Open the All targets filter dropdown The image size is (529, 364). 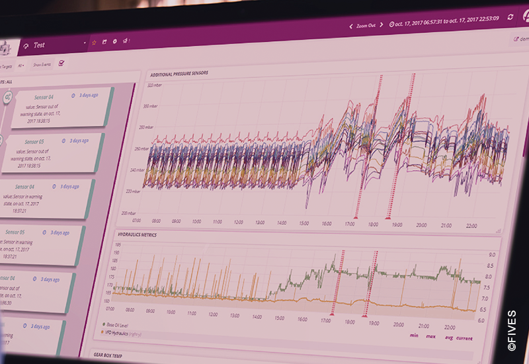(21, 66)
